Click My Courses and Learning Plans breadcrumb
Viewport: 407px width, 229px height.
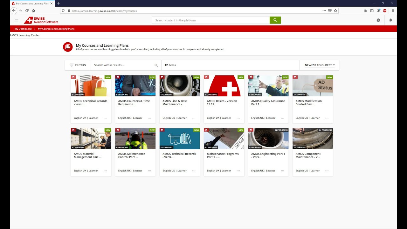tap(56, 29)
